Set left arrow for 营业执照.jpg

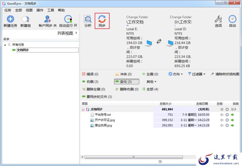(222, 126)
